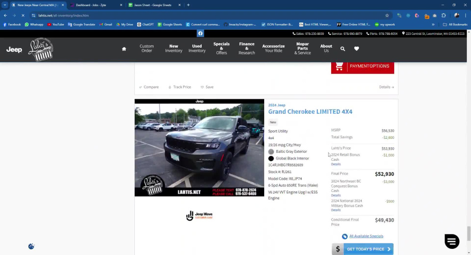Switch to Jason Sheet Google Sheets tab
The width and height of the screenshot is (471, 255).
153,5
